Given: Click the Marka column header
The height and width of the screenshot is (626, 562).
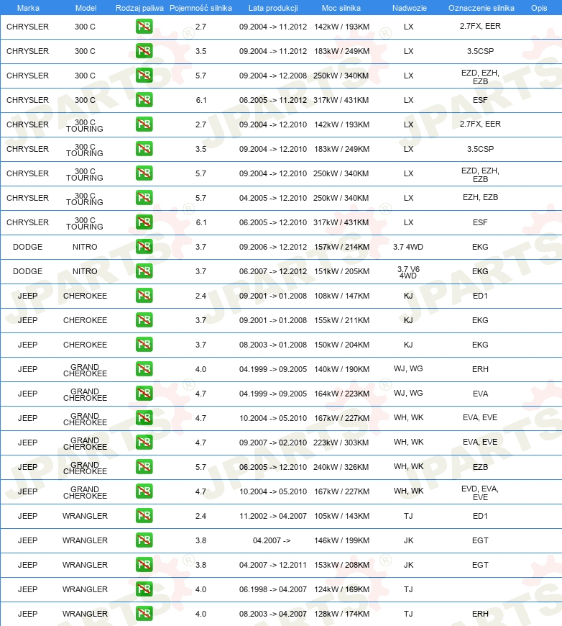Looking at the screenshot, I should click(x=28, y=8).
